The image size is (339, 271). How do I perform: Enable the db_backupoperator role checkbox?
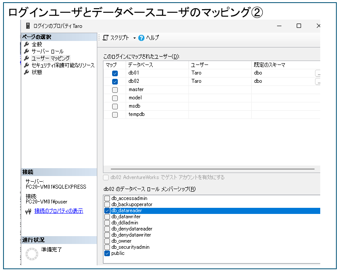107,204
